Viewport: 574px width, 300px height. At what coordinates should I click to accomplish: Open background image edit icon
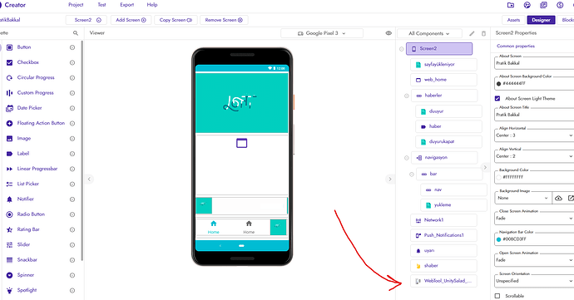571,198
